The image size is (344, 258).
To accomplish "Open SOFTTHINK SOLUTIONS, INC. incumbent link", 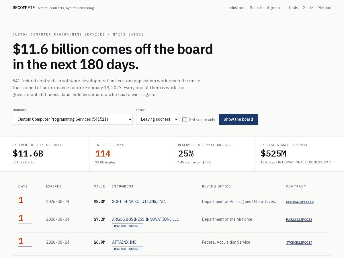I will pyautogui.click(x=139, y=202).
